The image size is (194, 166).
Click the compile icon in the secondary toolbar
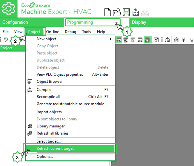[167, 40]
